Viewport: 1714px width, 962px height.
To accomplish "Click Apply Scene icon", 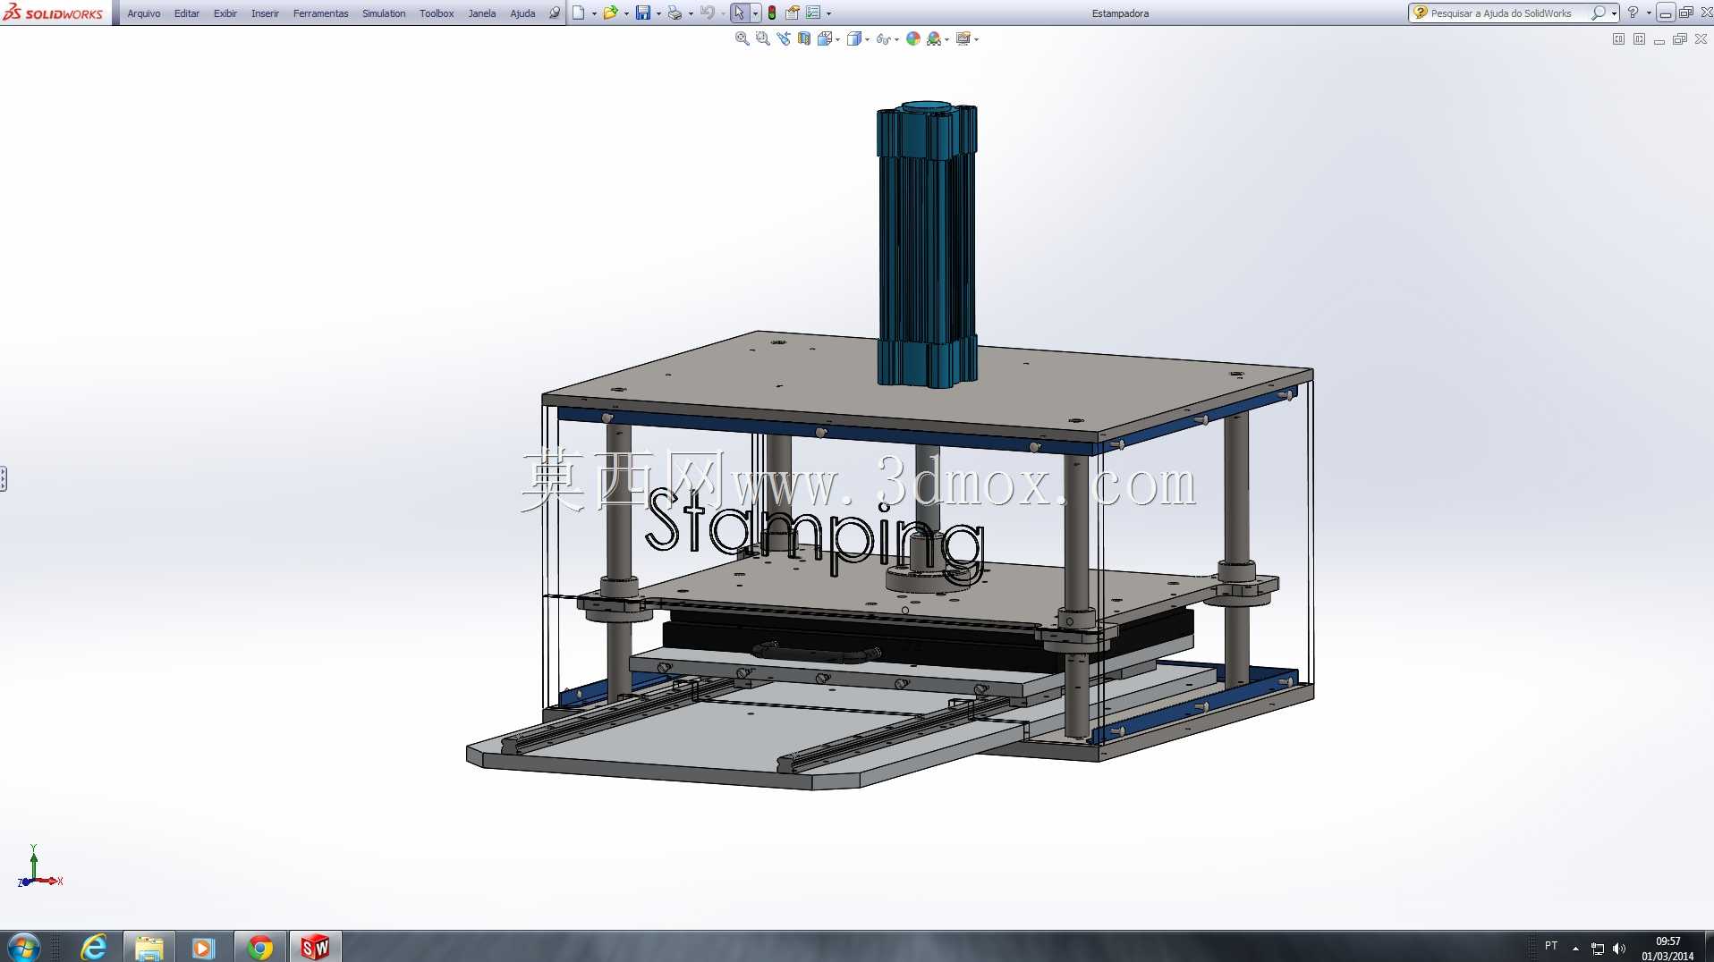I will coord(934,38).
